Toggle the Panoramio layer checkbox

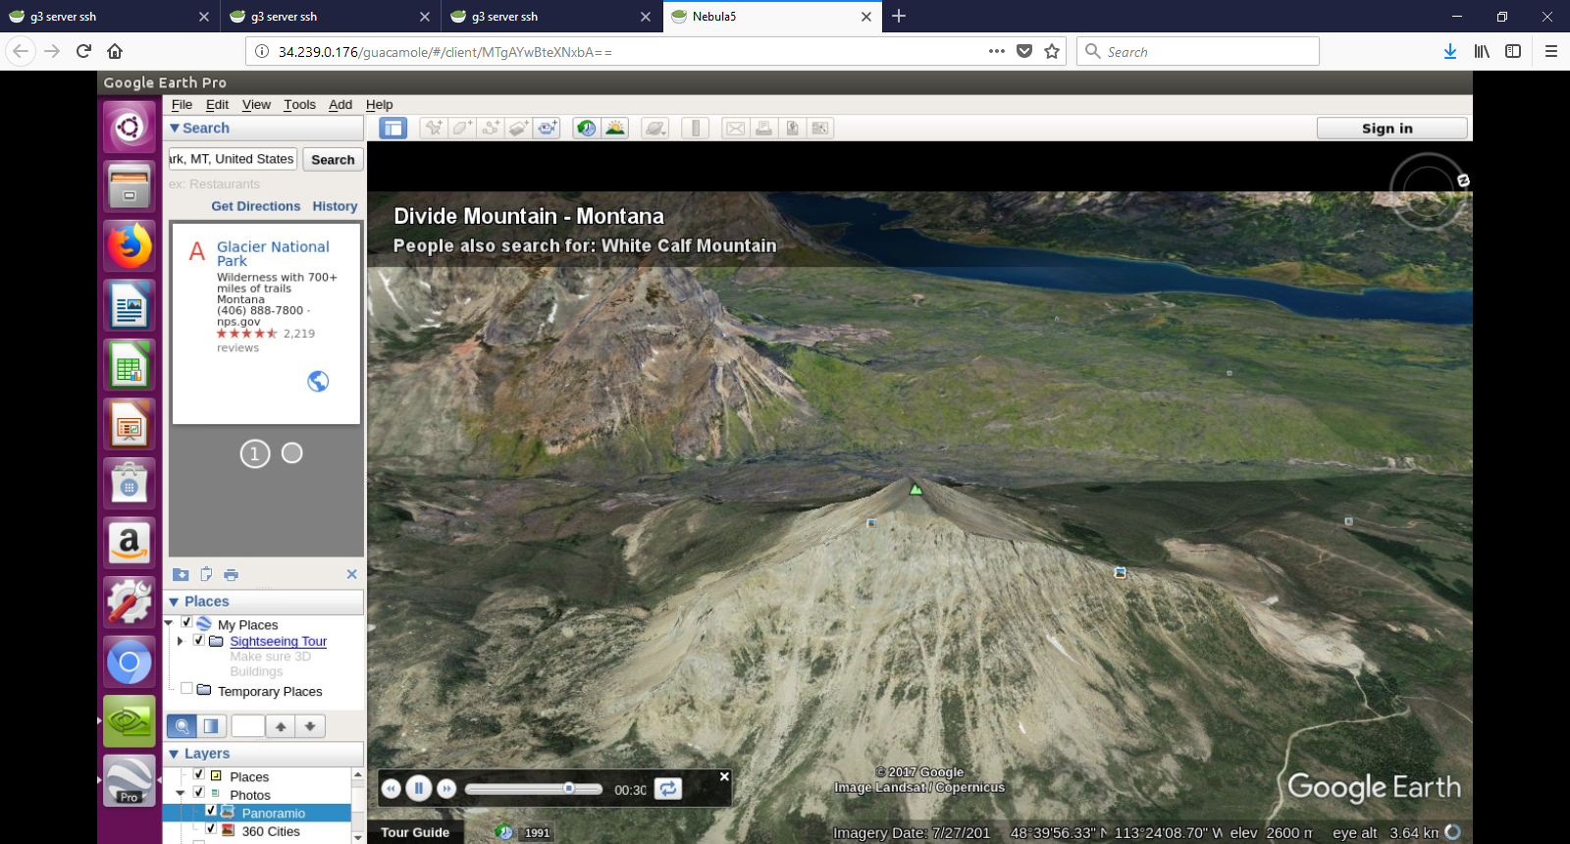pos(211,811)
